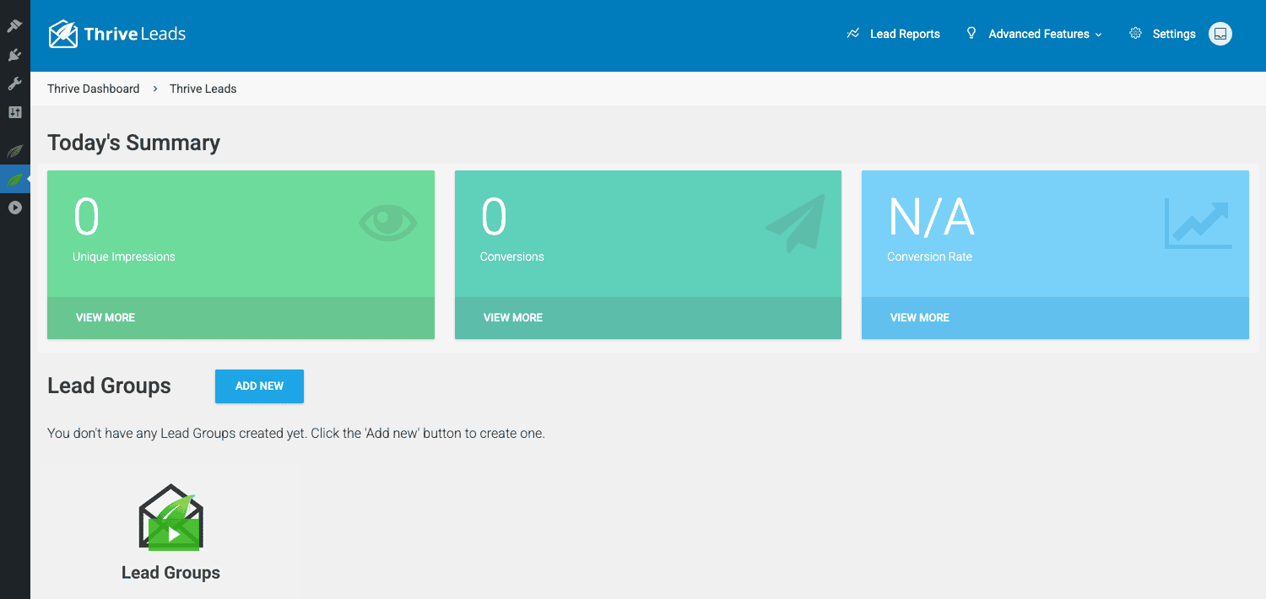1266x599 pixels.
Task: Open Lead Reports menu item
Action: [x=893, y=34]
